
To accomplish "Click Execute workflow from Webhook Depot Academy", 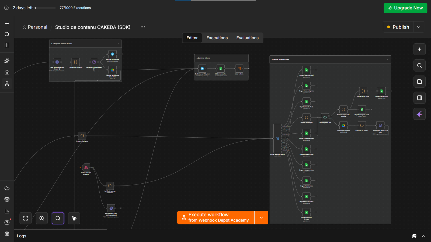I will click(x=216, y=218).
